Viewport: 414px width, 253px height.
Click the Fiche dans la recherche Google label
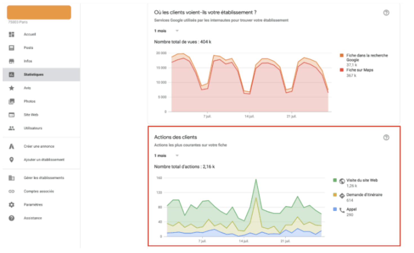click(367, 58)
